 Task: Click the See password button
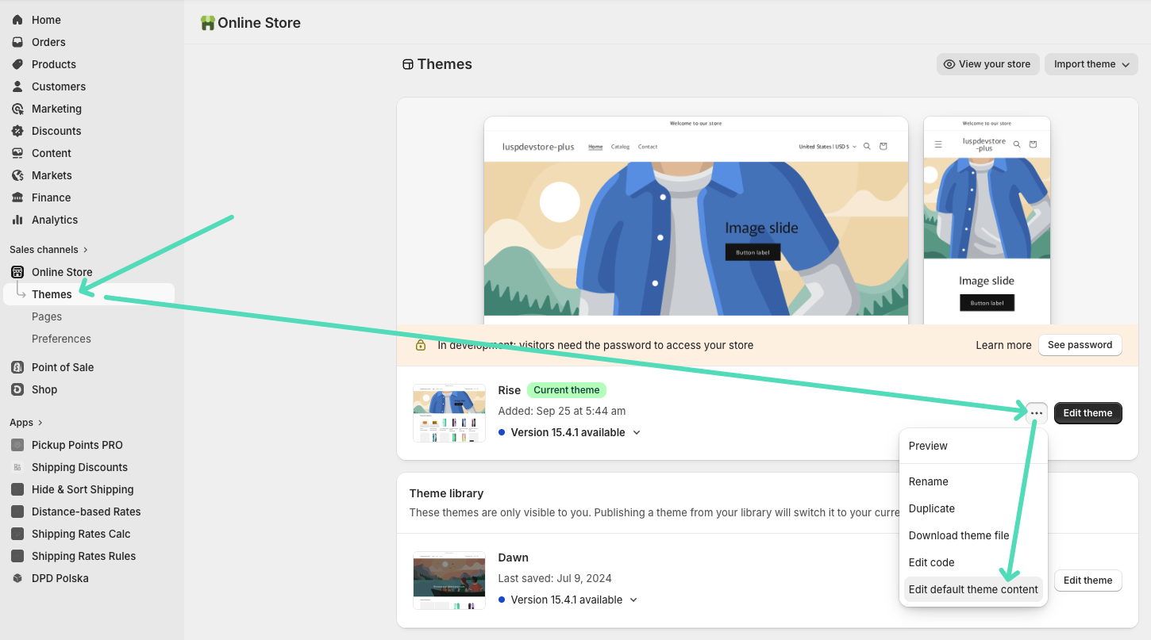click(x=1080, y=345)
